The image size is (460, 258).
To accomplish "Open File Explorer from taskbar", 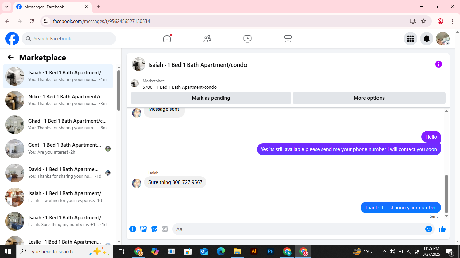I will tap(237, 251).
